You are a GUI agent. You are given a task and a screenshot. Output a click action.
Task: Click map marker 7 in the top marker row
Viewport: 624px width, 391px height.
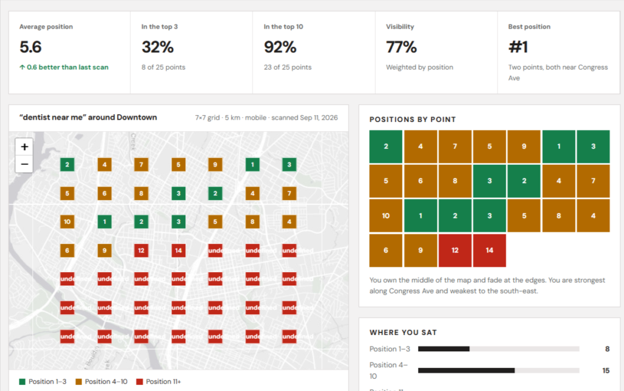click(141, 165)
